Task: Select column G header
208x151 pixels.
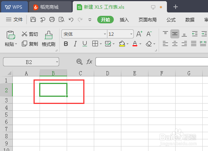Action: [189, 73]
